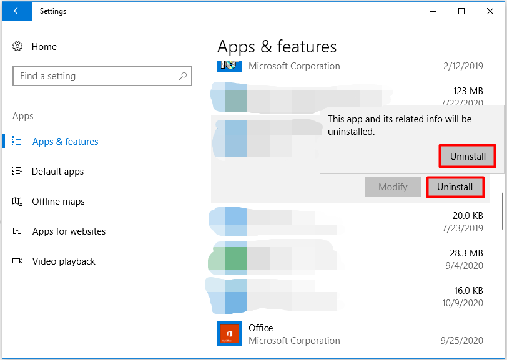Focus the Find a setting field
The image size is (507, 360).
pos(94,76)
